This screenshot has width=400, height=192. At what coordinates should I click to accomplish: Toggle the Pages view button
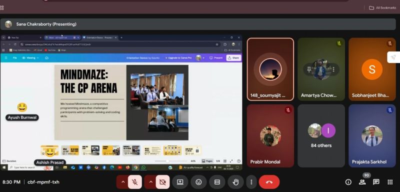point(207,161)
